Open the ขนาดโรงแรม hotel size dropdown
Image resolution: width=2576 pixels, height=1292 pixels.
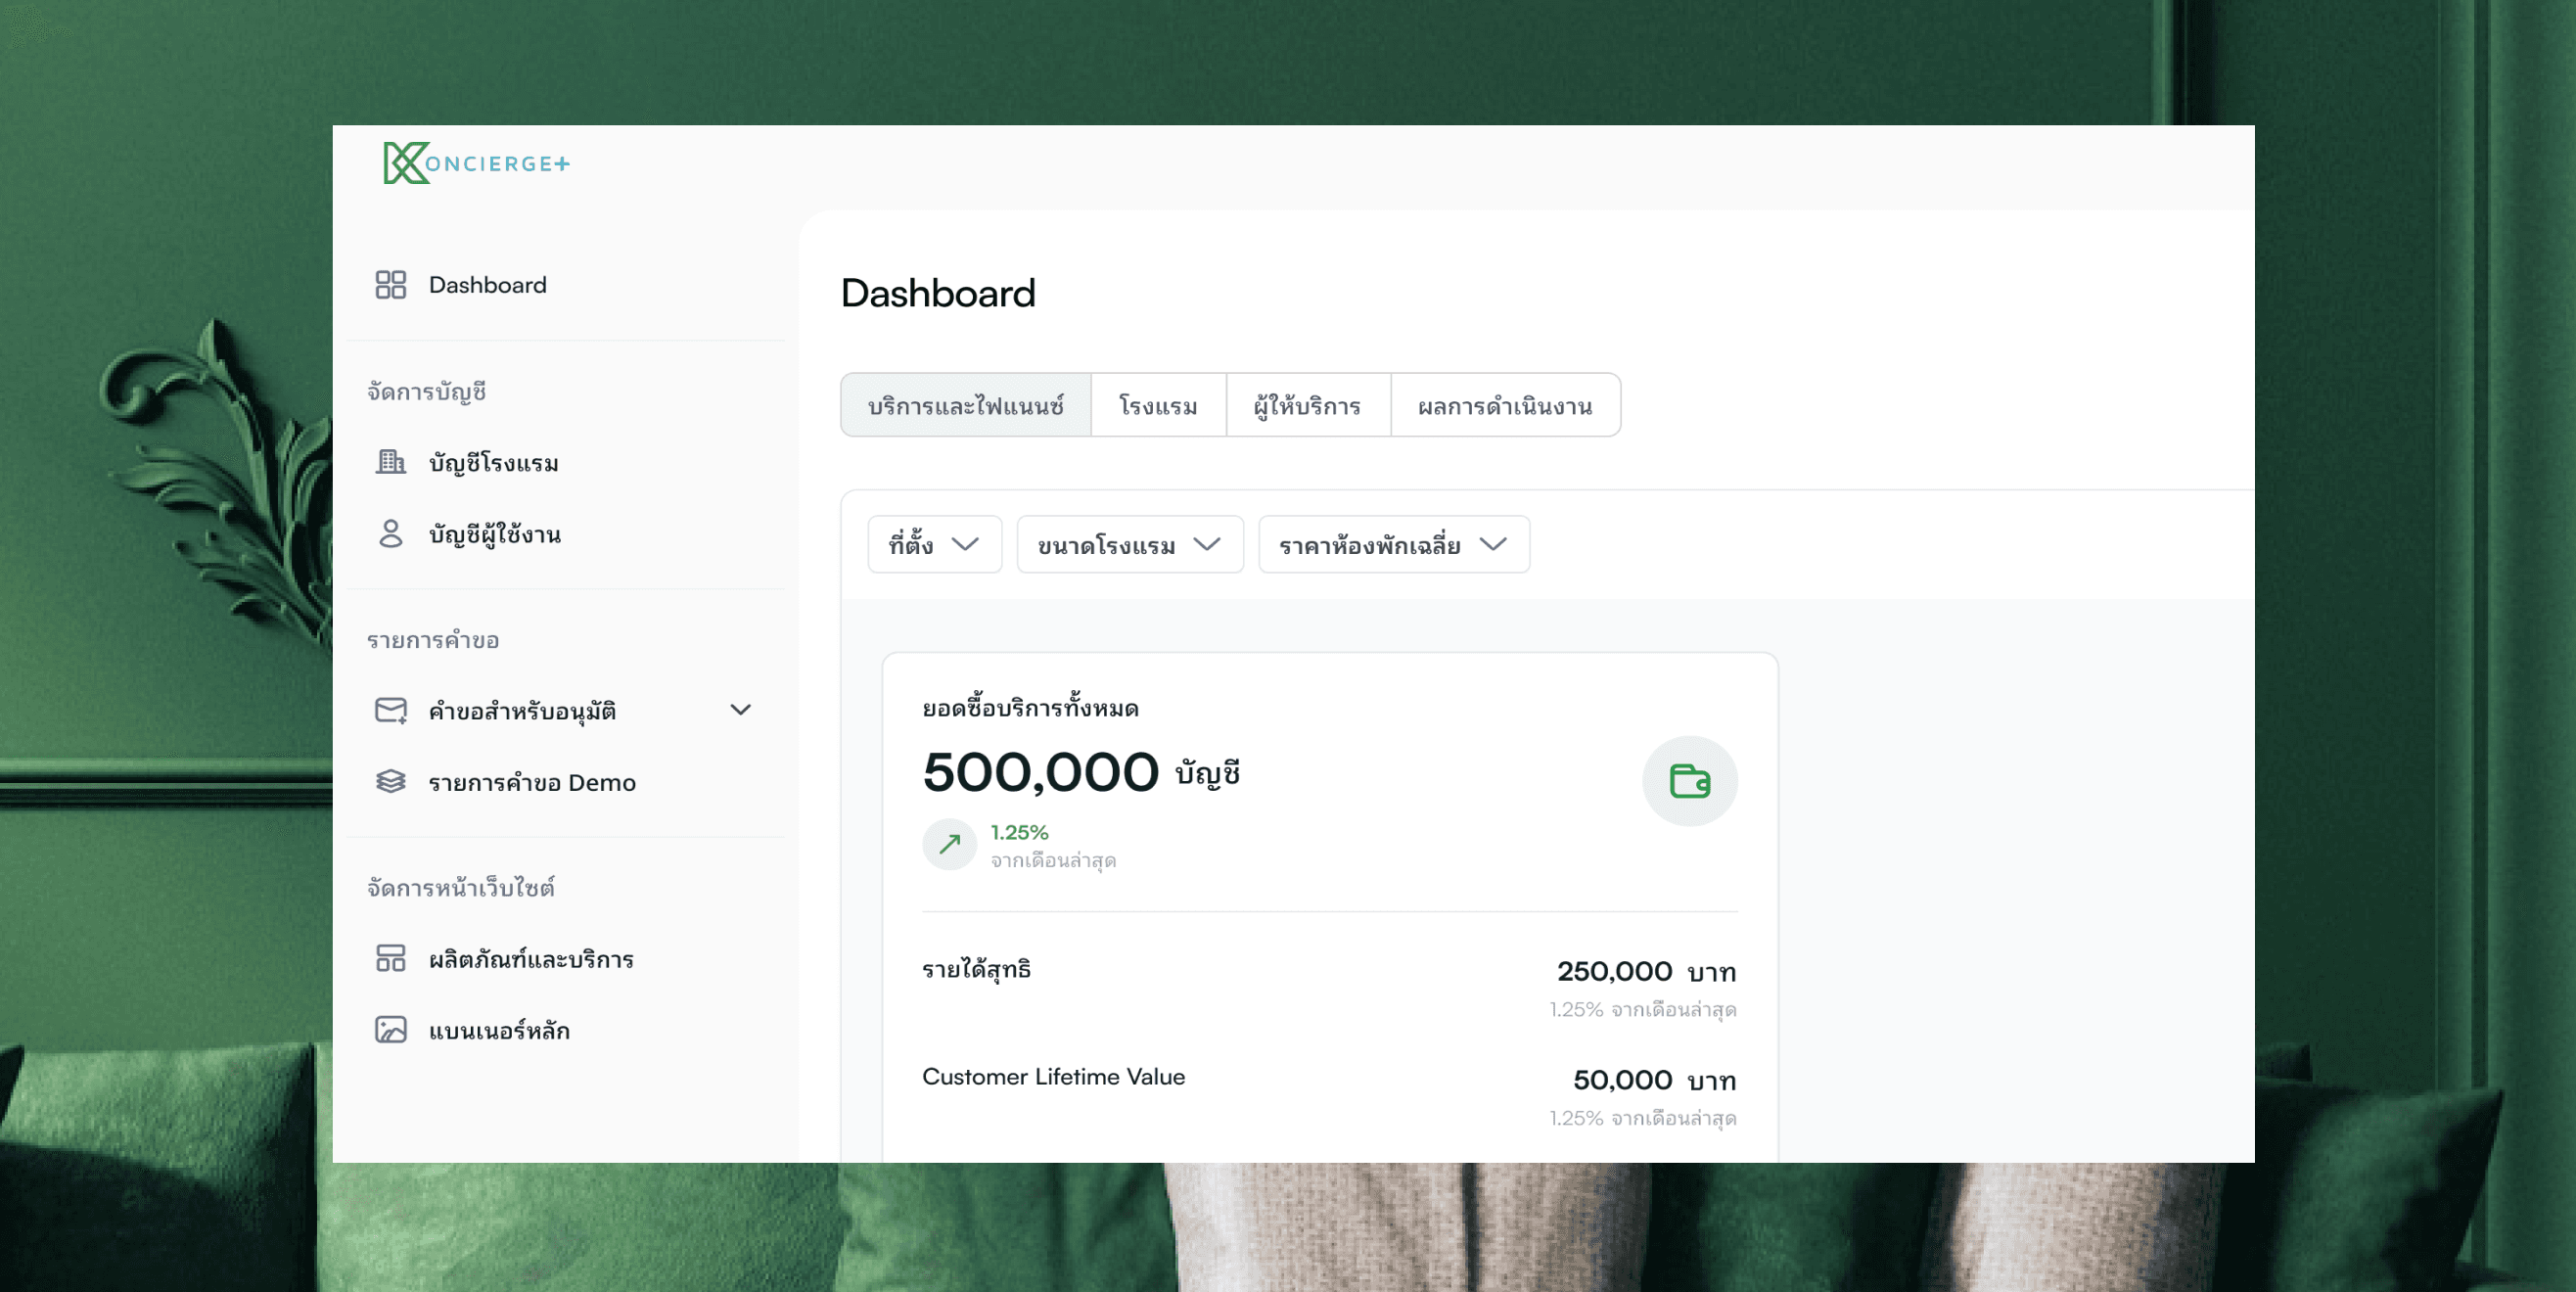[x=1129, y=544]
